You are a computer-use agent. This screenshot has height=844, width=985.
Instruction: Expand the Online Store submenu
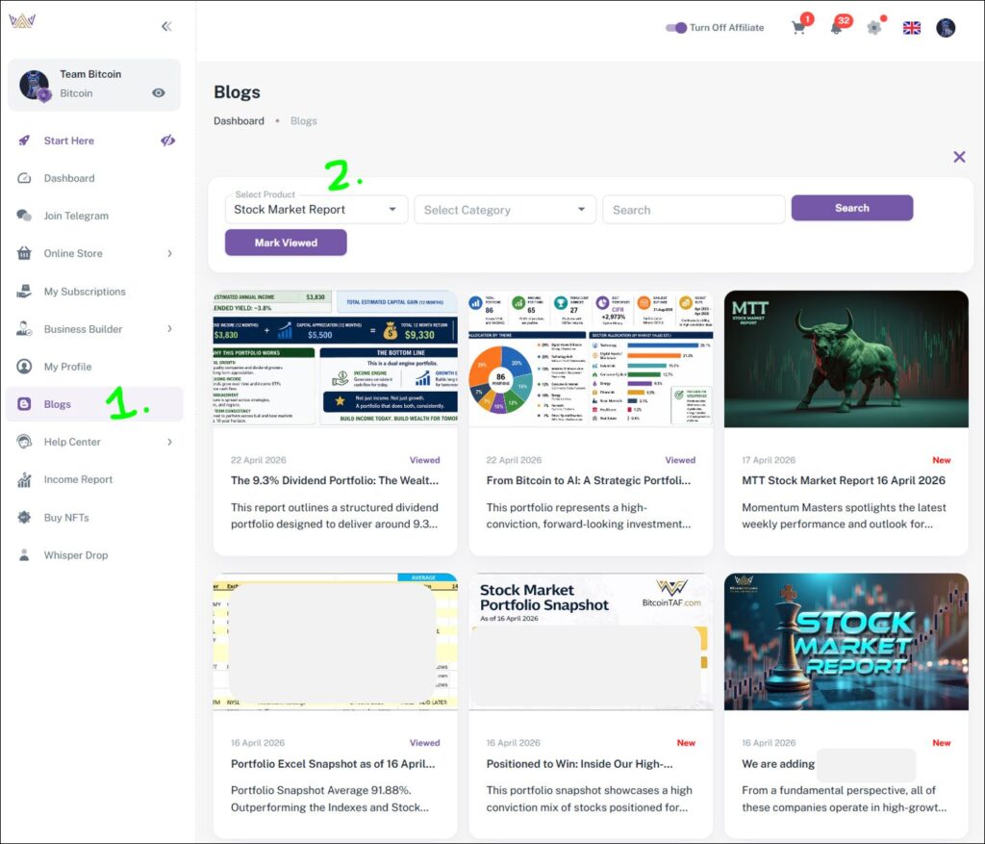click(x=169, y=254)
